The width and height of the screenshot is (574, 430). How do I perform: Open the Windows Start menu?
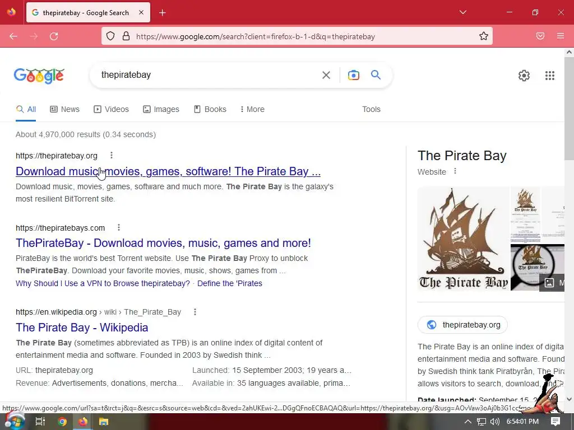pyautogui.click(x=14, y=422)
